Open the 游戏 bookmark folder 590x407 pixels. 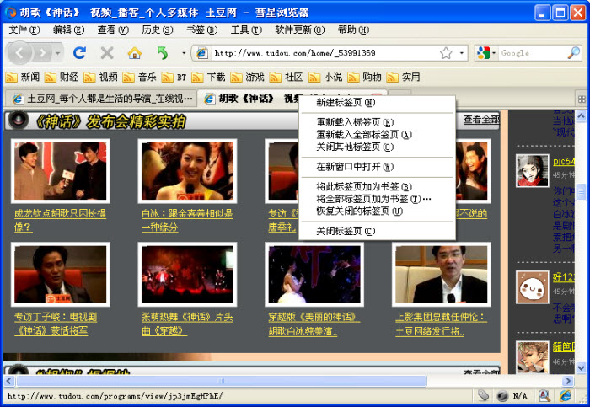pyautogui.click(x=247, y=78)
